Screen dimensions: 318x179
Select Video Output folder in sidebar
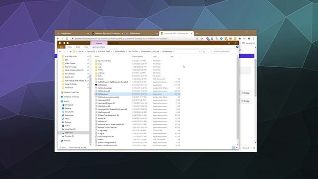(70, 63)
